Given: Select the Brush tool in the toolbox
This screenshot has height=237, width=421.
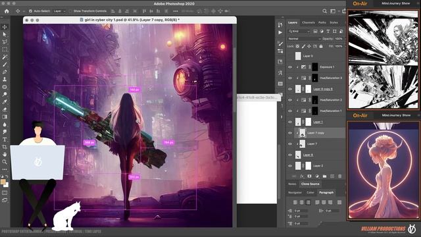Looking at the screenshot, I should [5, 65].
